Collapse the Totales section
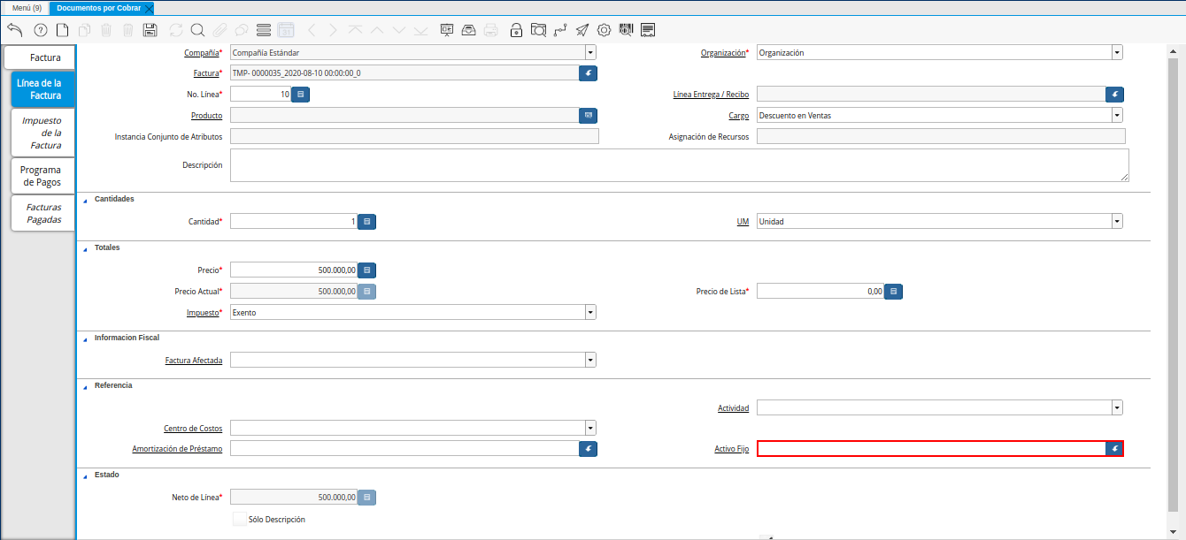This screenshot has height=540, width=1186. 86,248
